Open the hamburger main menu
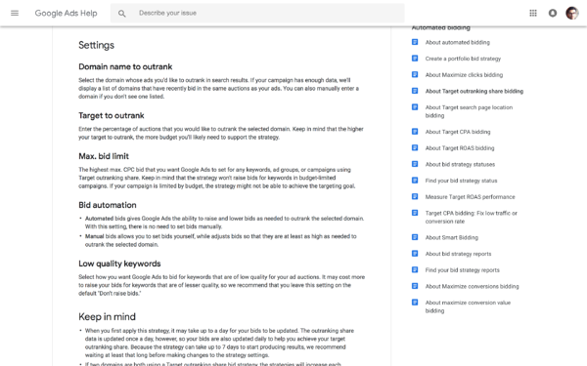Screen dimensions: 587x366 15,13
